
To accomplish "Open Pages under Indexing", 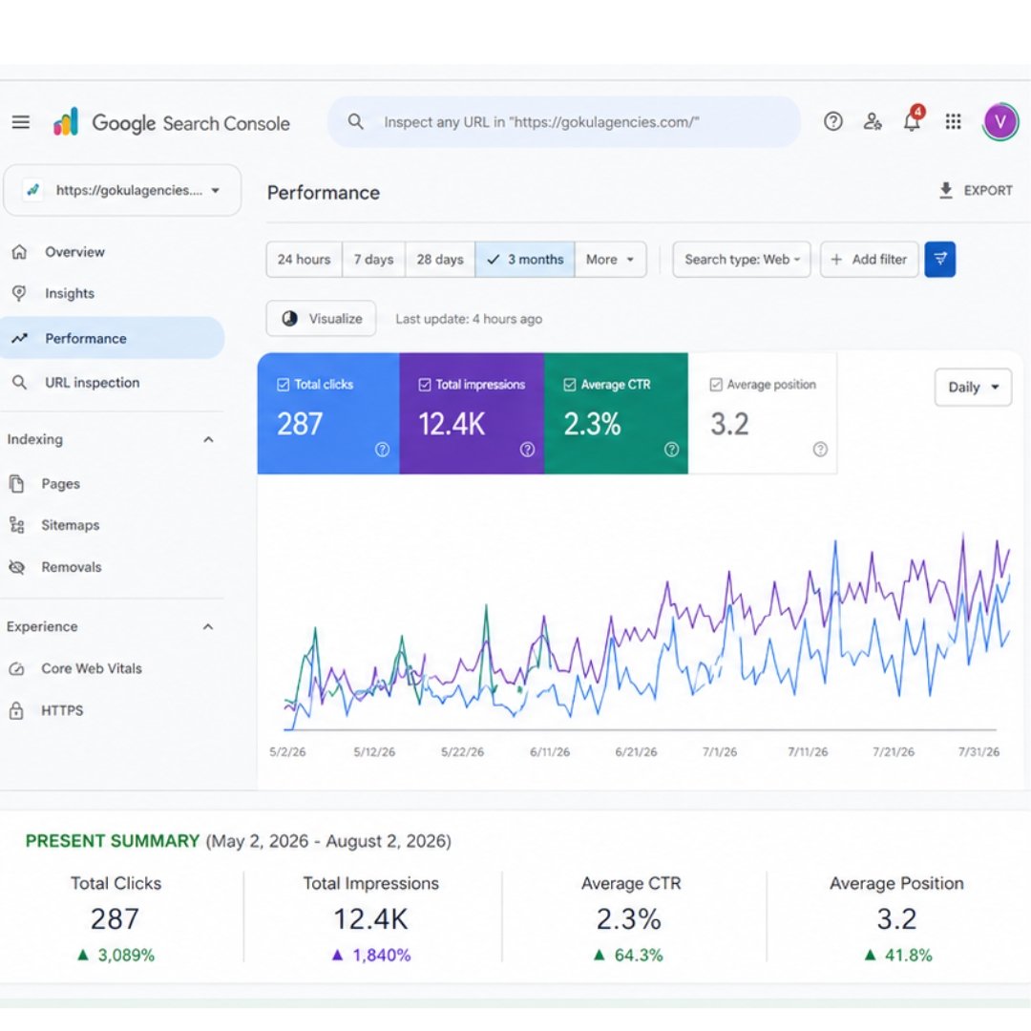I will 60,484.
